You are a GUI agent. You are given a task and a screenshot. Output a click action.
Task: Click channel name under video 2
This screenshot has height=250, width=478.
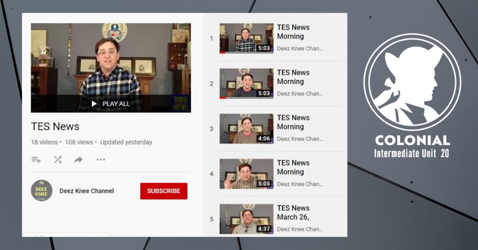300,94
